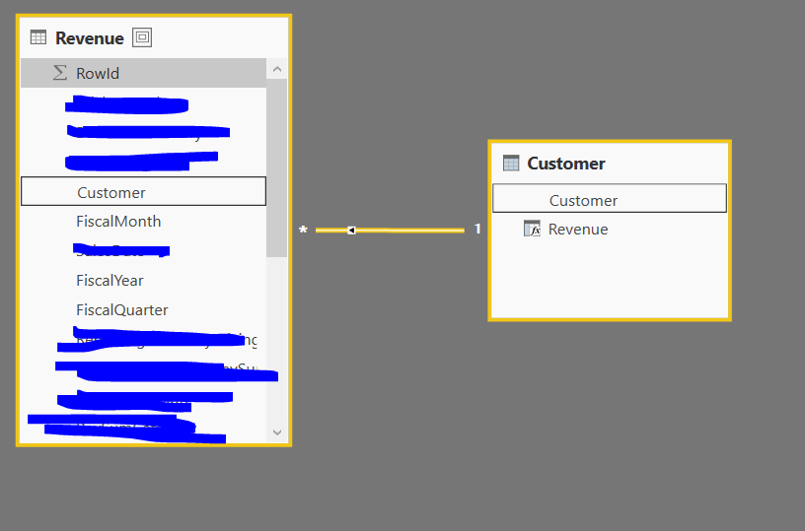
Task: Select the FiscalYear field
Action: pyautogui.click(x=143, y=281)
